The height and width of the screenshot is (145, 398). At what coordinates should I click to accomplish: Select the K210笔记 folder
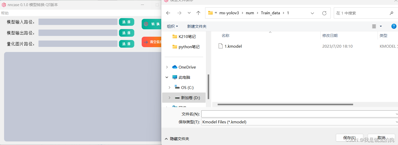(x=184, y=36)
